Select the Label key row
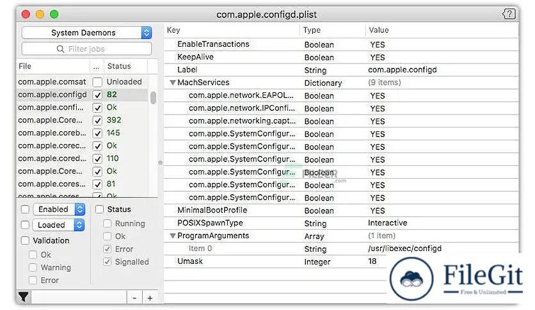This screenshot has width=535, height=310. click(341, 70)
